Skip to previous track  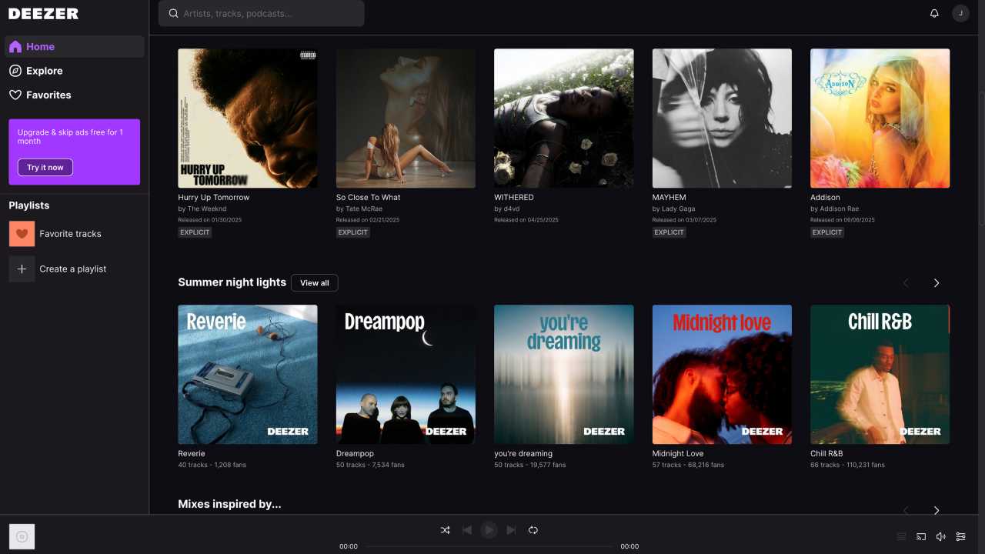tap(467, 529)
